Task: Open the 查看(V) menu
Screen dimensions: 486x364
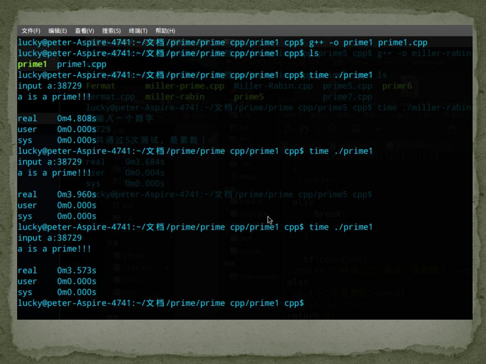Action: tap(85, 31)
